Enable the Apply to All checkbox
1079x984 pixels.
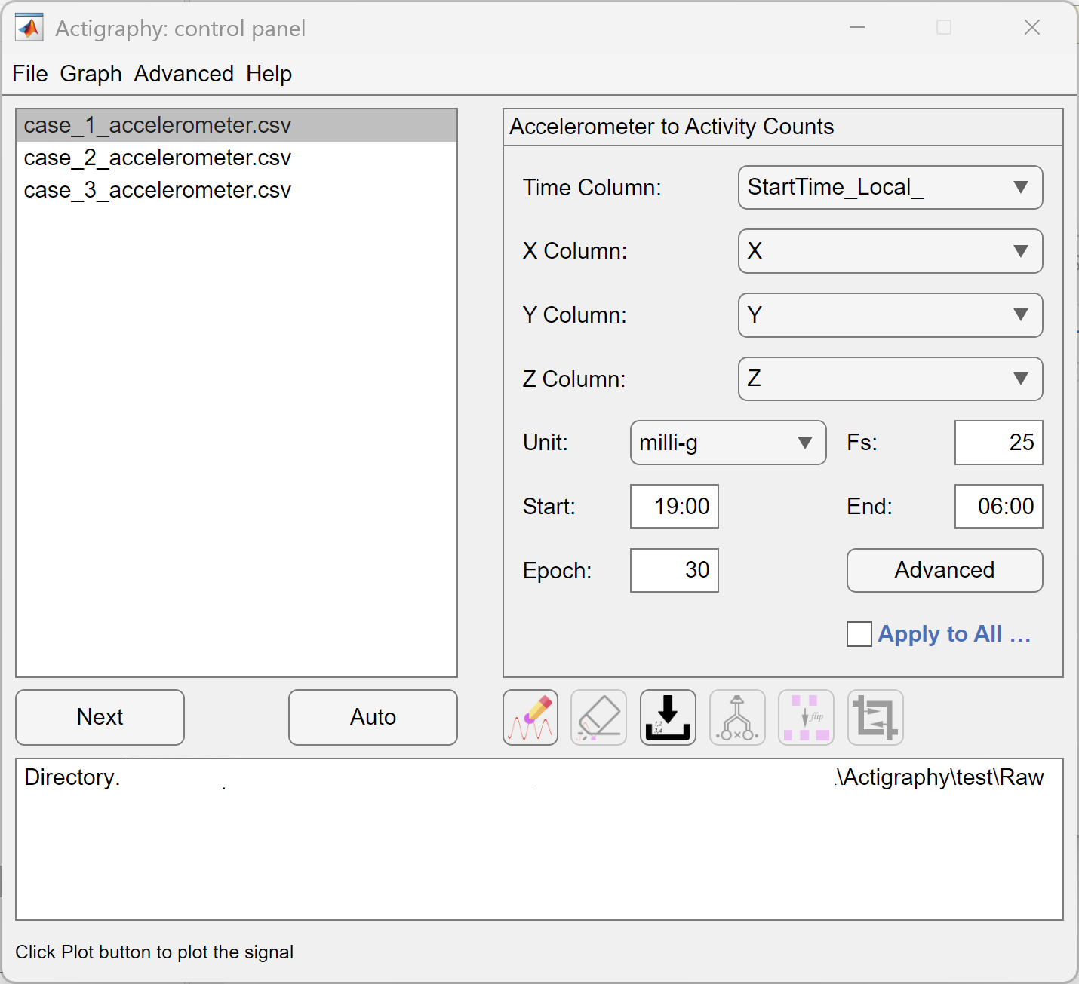pos(859,634)
